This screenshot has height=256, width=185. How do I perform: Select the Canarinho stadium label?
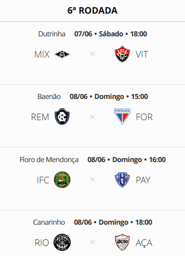[49, 222]
